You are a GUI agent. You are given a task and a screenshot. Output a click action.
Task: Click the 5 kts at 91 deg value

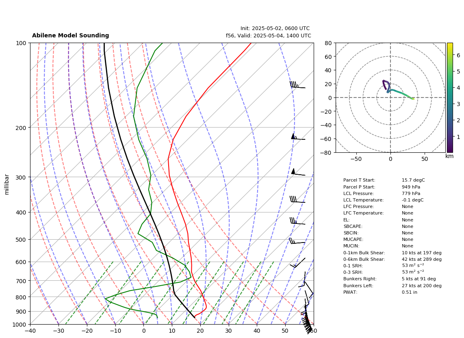[419, 279]
